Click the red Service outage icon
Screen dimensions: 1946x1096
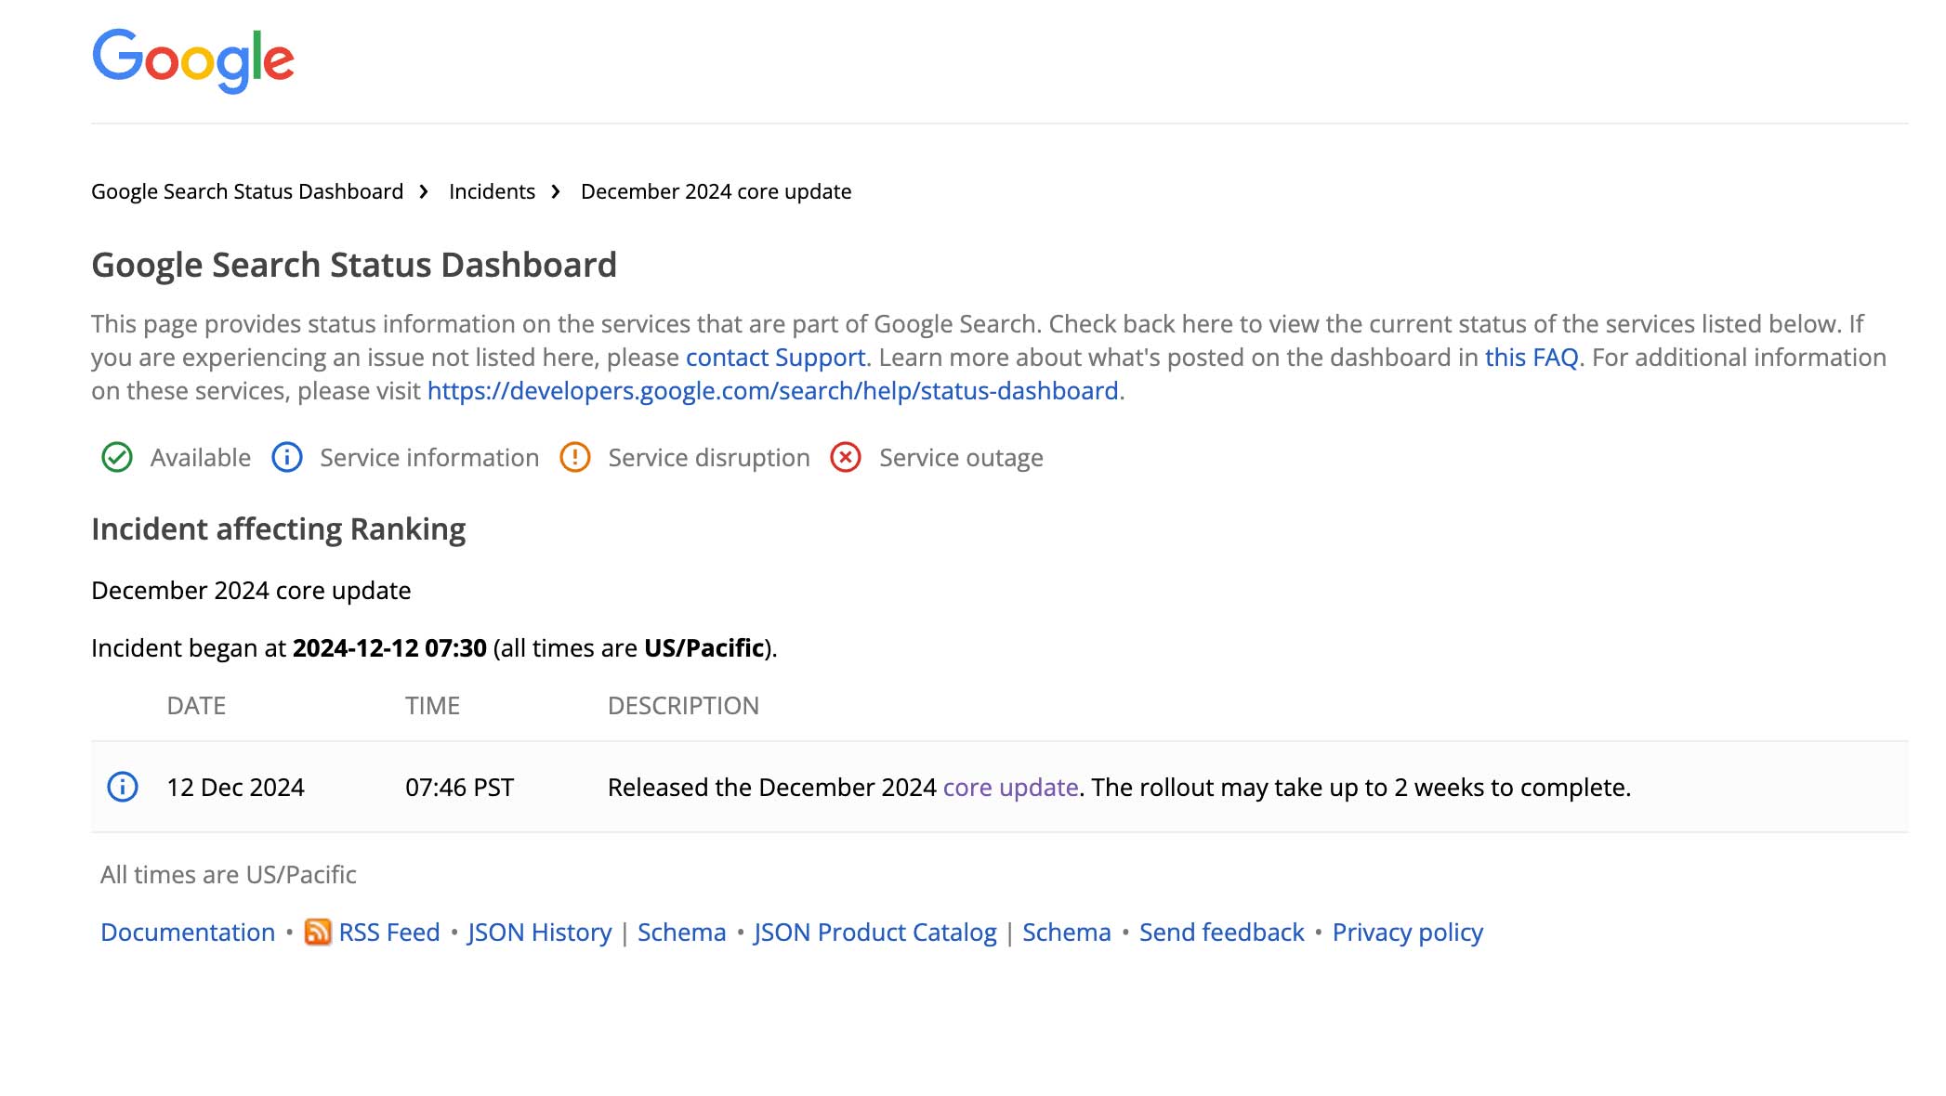(x=846, y=457)
